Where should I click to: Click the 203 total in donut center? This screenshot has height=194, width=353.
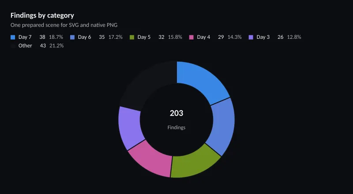point(176,113)
